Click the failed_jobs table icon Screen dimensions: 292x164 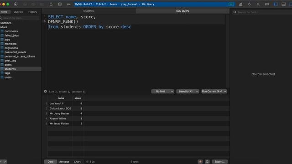tap(2, 36)
